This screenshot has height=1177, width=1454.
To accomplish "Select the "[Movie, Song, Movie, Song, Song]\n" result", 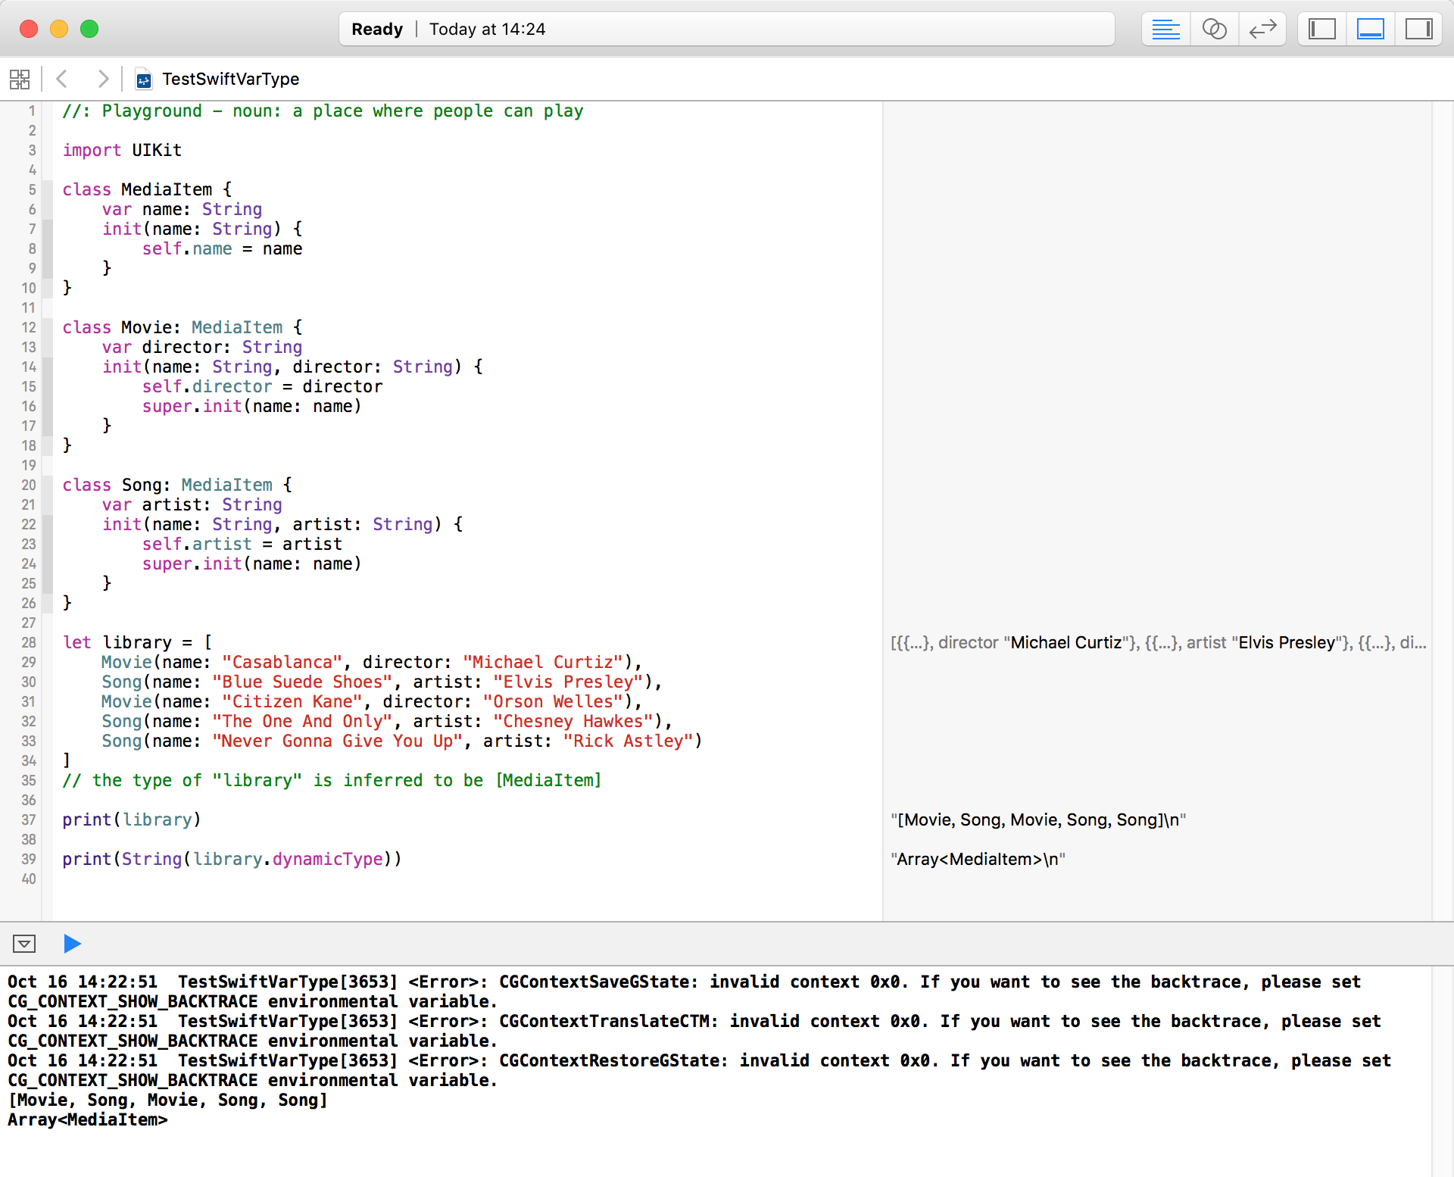I will [1038, 820].
